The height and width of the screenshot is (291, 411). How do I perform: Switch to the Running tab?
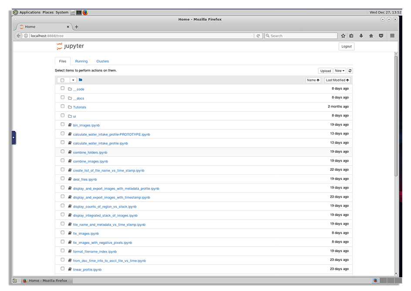pyautogui.click(x=81, y=61)
